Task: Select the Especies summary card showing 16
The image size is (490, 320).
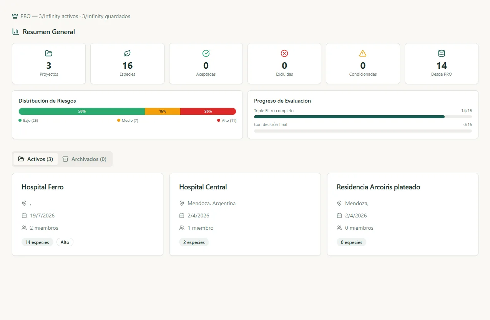Action: coord(127,63)
